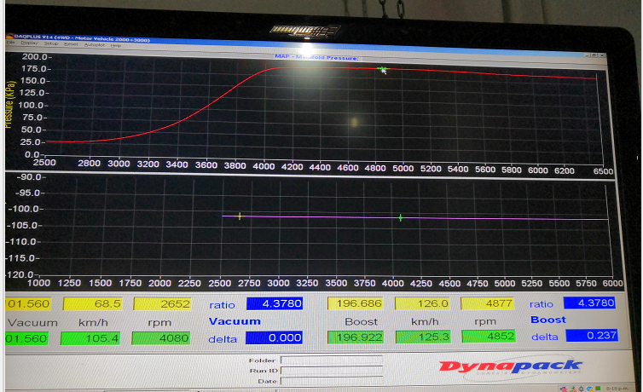Click the Date input field

point(331,381)
